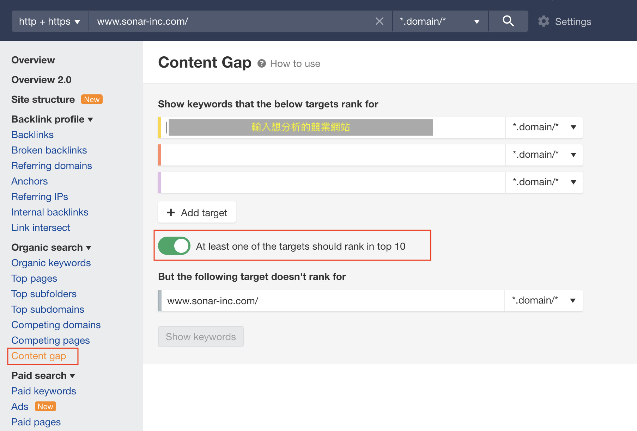637x431 pixels.
Task: Open the top bar *.domain/* mode dropdown
Action: coord(440,21)
